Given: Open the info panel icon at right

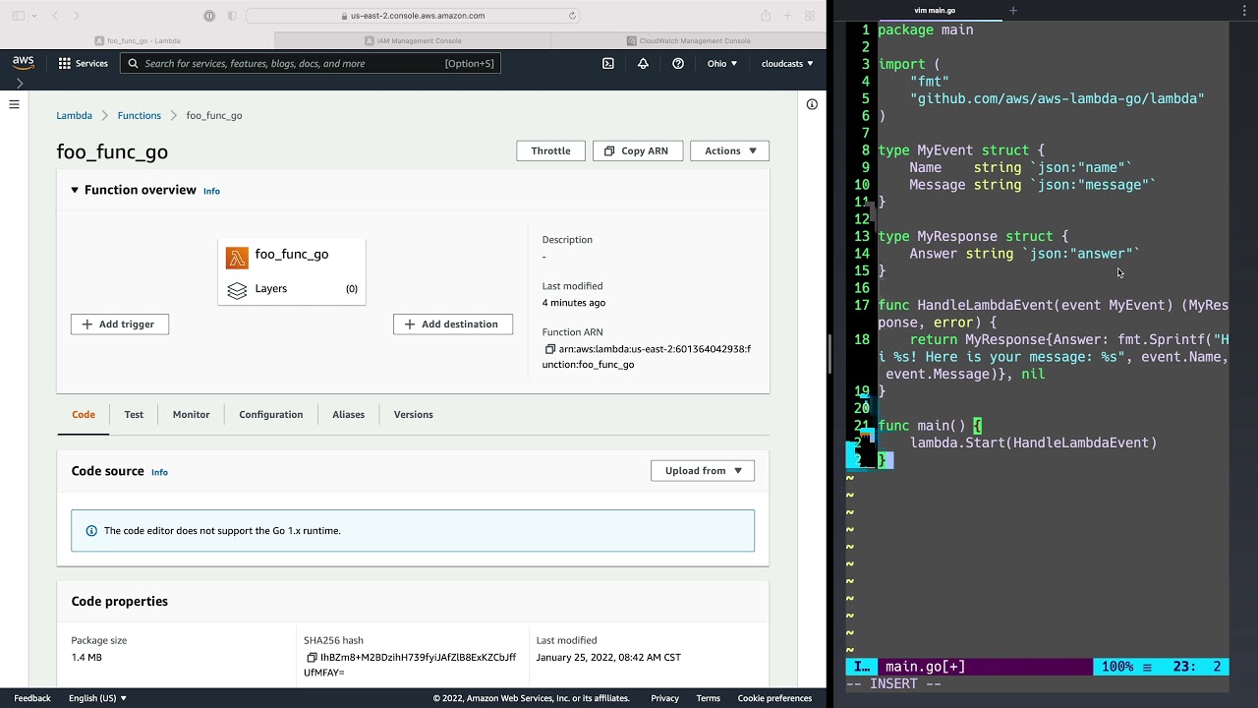Looking at the screenshot, I should coord(812,104).
